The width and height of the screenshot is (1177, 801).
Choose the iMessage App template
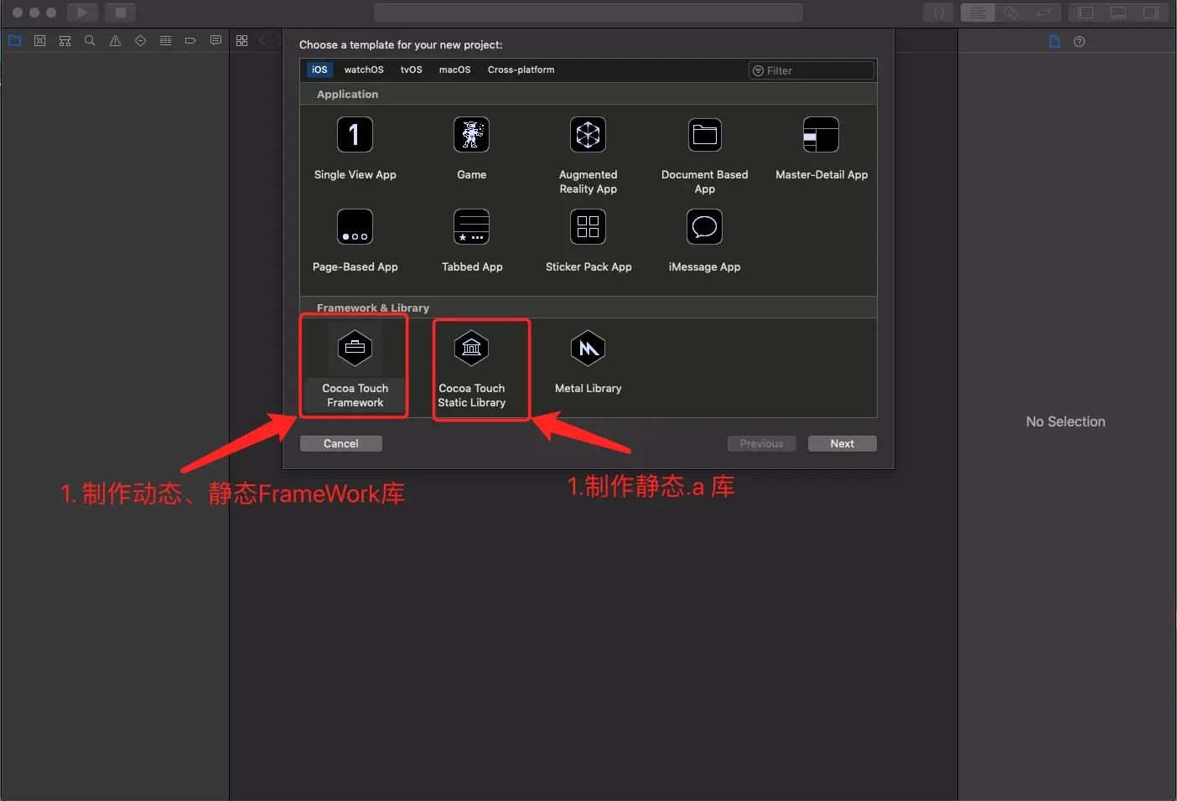(704, 240)
